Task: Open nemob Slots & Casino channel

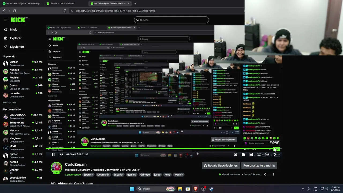Action: coord(23,164)
